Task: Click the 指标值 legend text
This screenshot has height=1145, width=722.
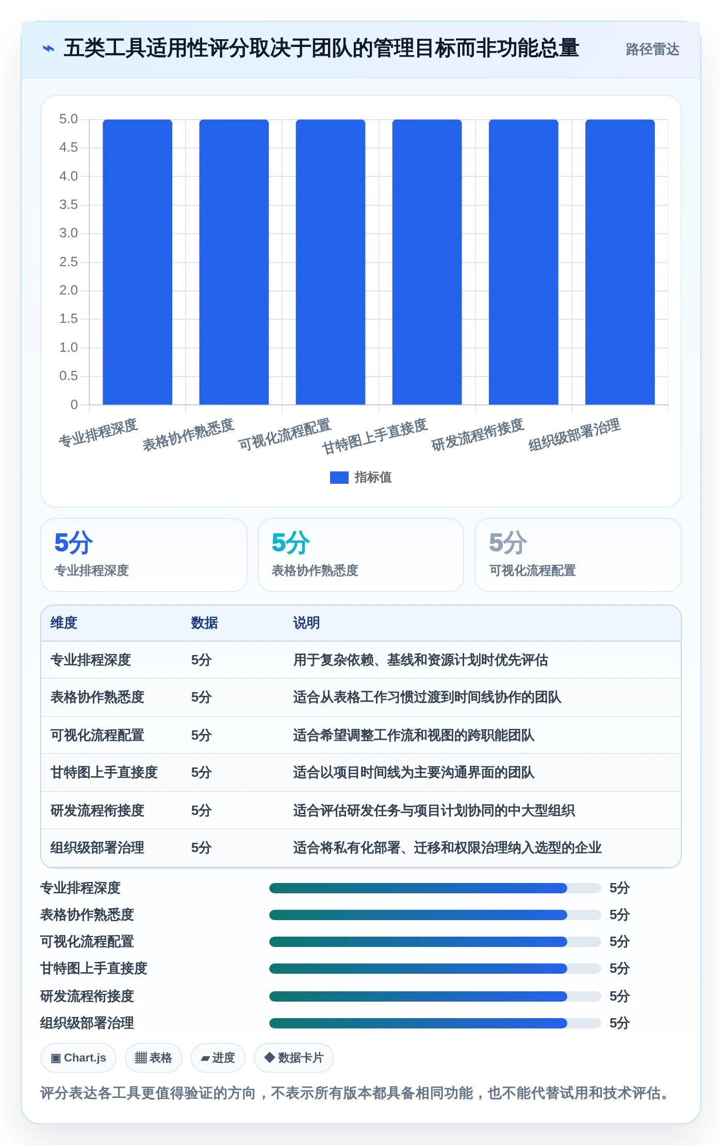Action: point(373,478)
